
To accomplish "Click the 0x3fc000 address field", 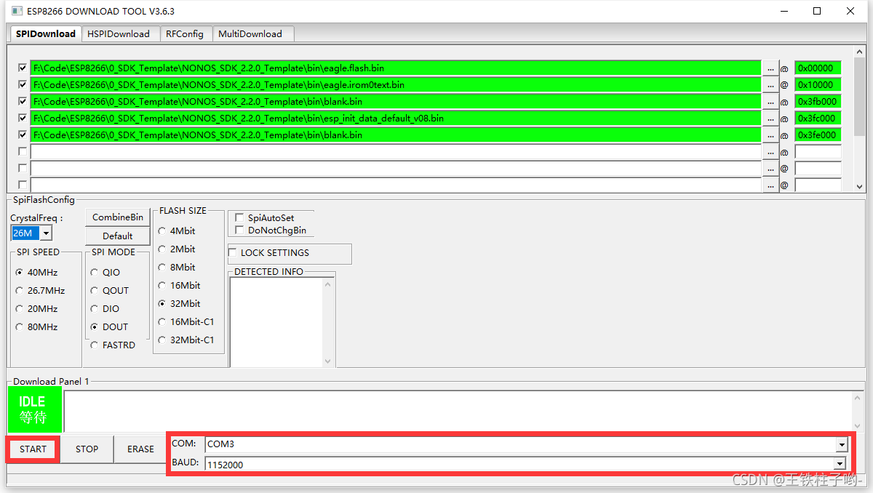I will [x=818, y=118].
